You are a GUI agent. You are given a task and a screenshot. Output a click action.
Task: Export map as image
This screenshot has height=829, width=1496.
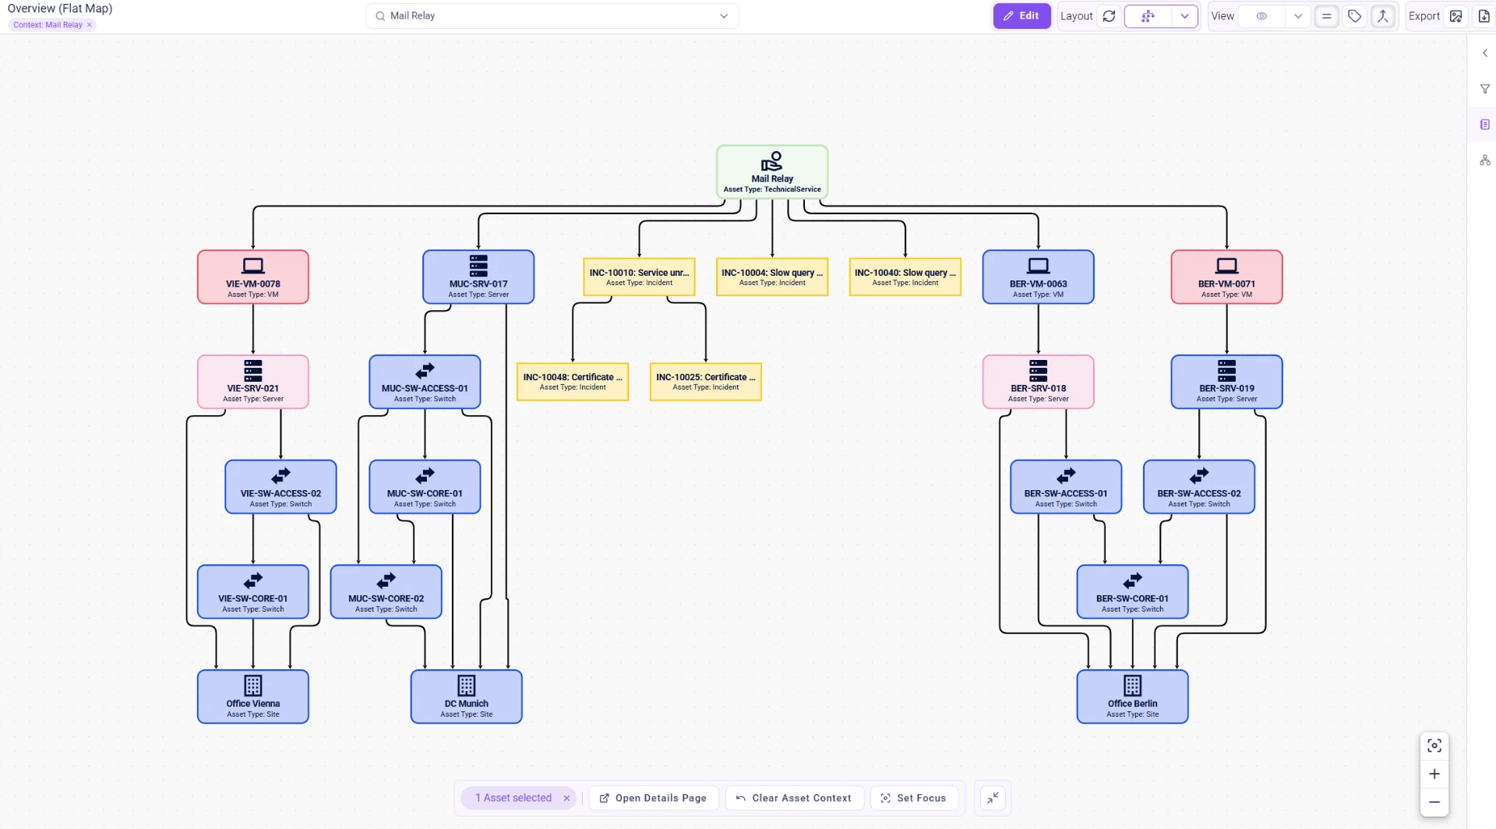[x=1455, y=16]
